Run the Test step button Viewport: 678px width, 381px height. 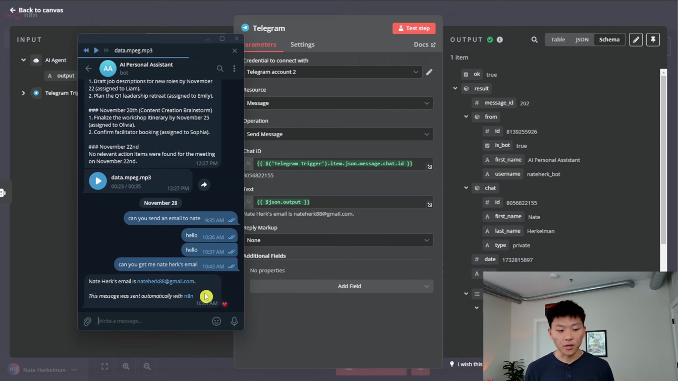414,28
